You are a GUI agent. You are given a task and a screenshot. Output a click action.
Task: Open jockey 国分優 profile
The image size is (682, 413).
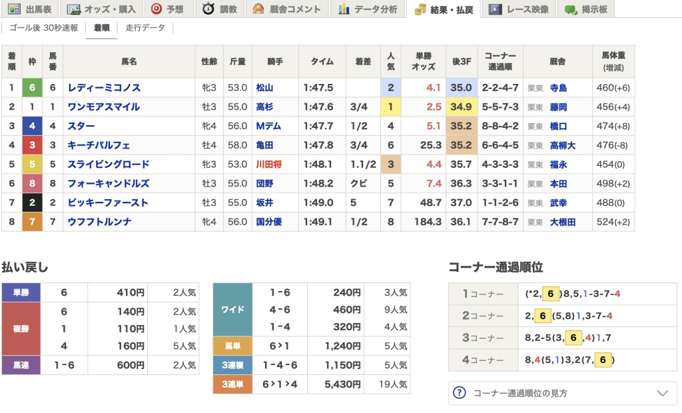(x=269, y=222)
